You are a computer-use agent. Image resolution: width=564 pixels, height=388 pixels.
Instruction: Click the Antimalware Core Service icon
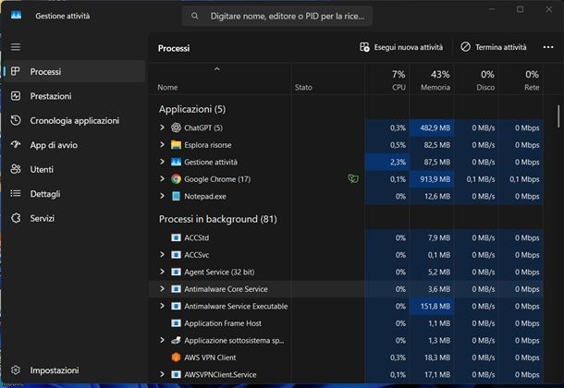176,289
